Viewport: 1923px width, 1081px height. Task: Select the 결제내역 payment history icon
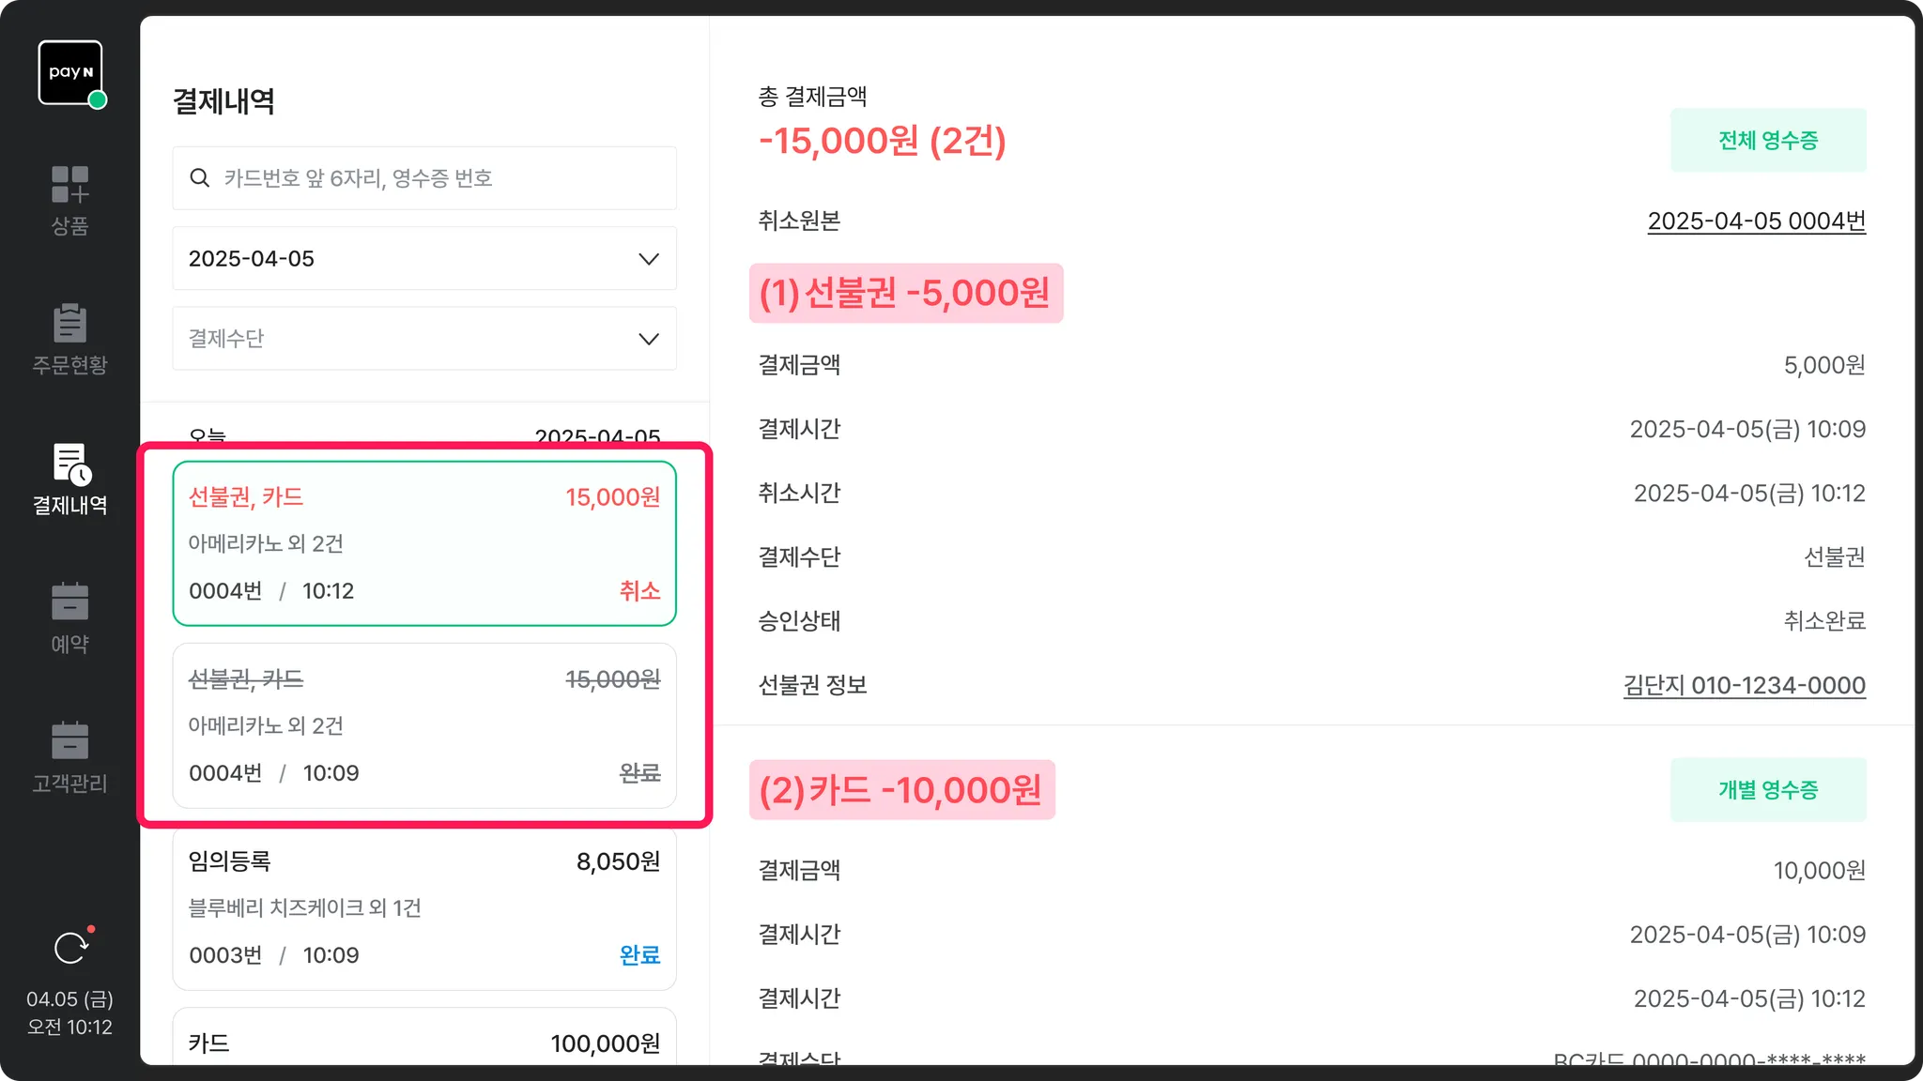pos(70,464)
